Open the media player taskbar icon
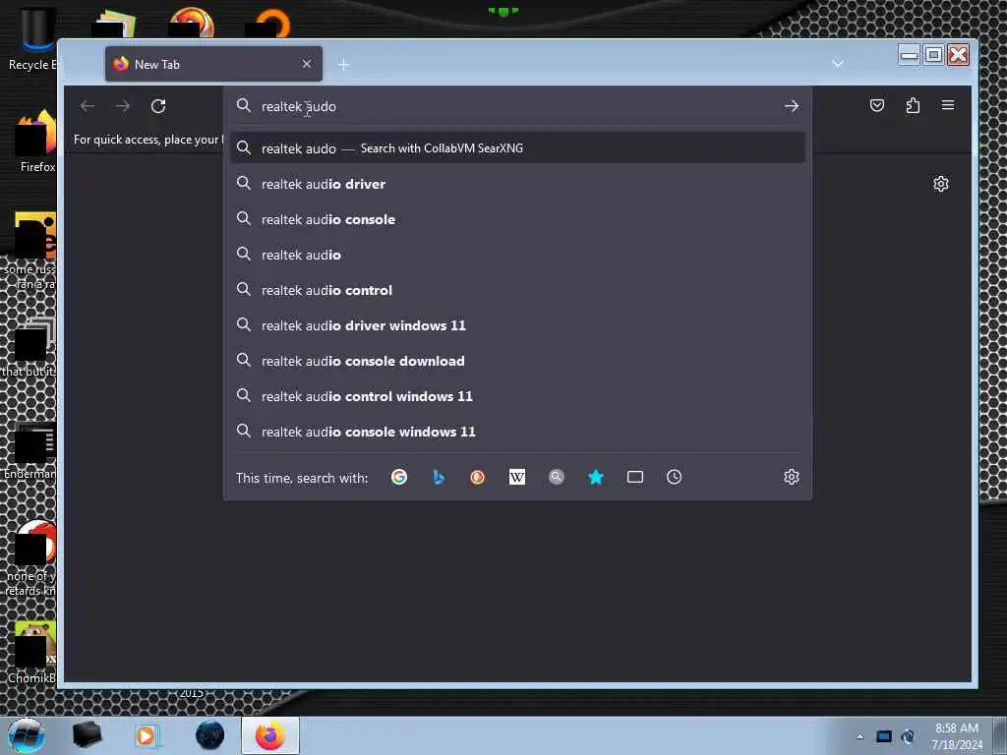The width and height of the screenshot is (1007, 755). pyautogui.click(x=146, y=735)
